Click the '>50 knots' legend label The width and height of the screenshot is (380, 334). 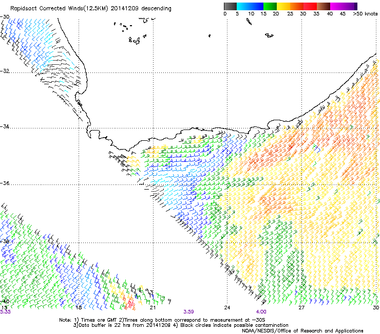365,14
